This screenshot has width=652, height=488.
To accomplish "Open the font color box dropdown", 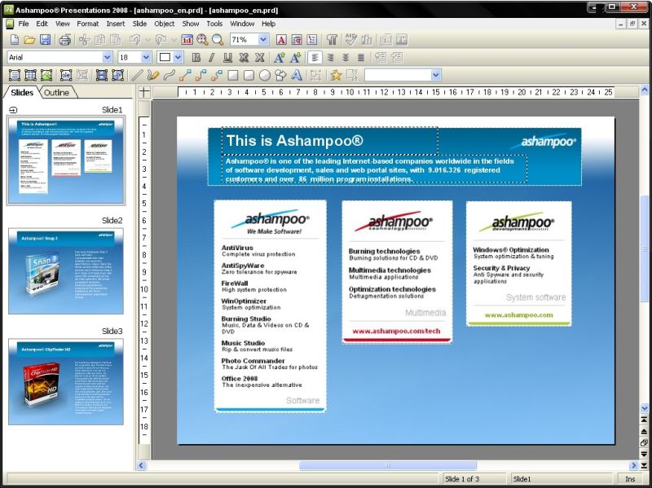I will click(178, 58).
